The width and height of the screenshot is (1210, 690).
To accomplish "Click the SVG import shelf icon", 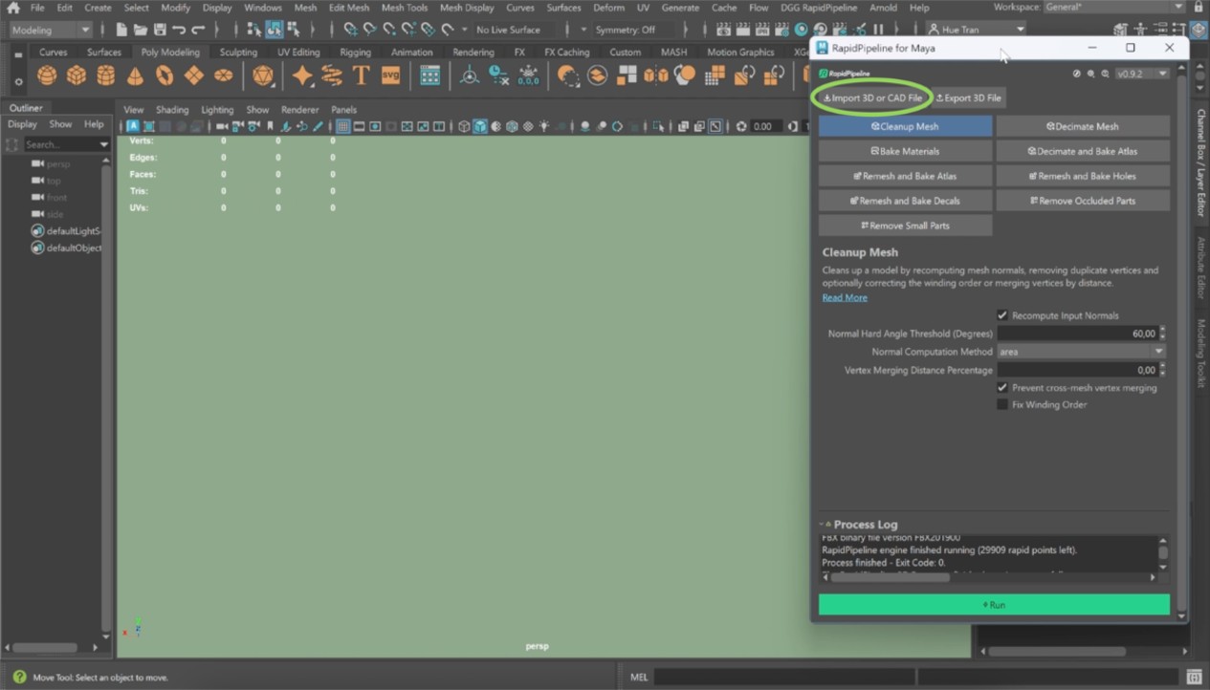I will coord(390,75).
